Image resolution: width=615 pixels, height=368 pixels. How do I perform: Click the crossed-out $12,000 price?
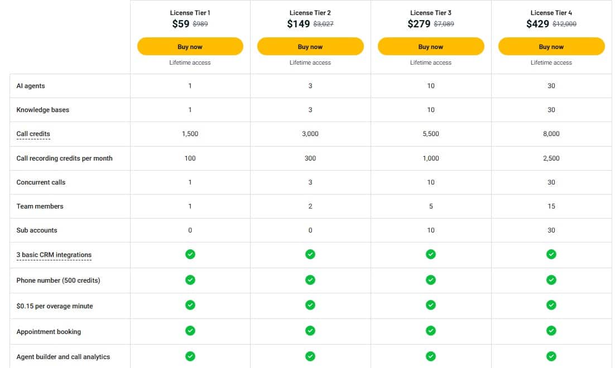[565, 24]
